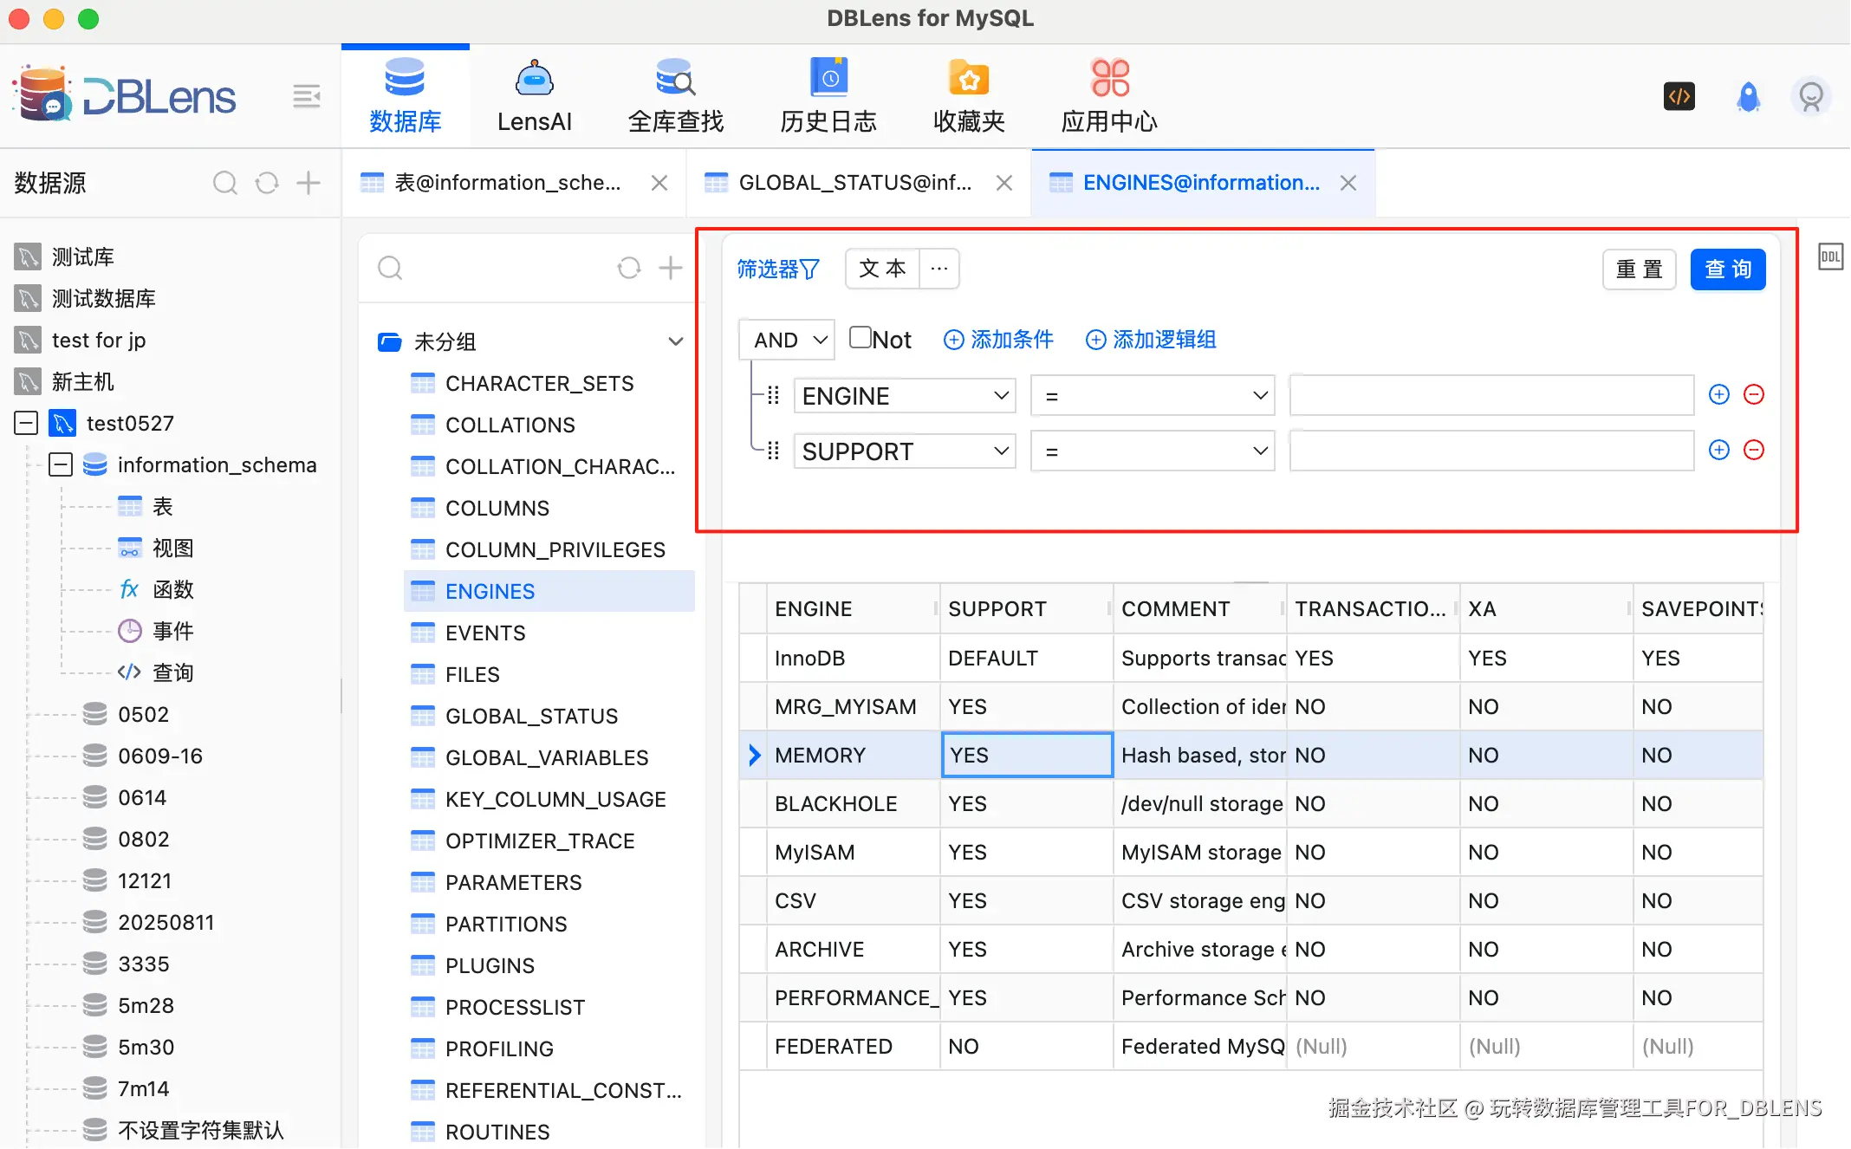Toggle the Not checkbox
Image resolution: width=1851 pixels, height=1149 pixels.
coord(861,337)
